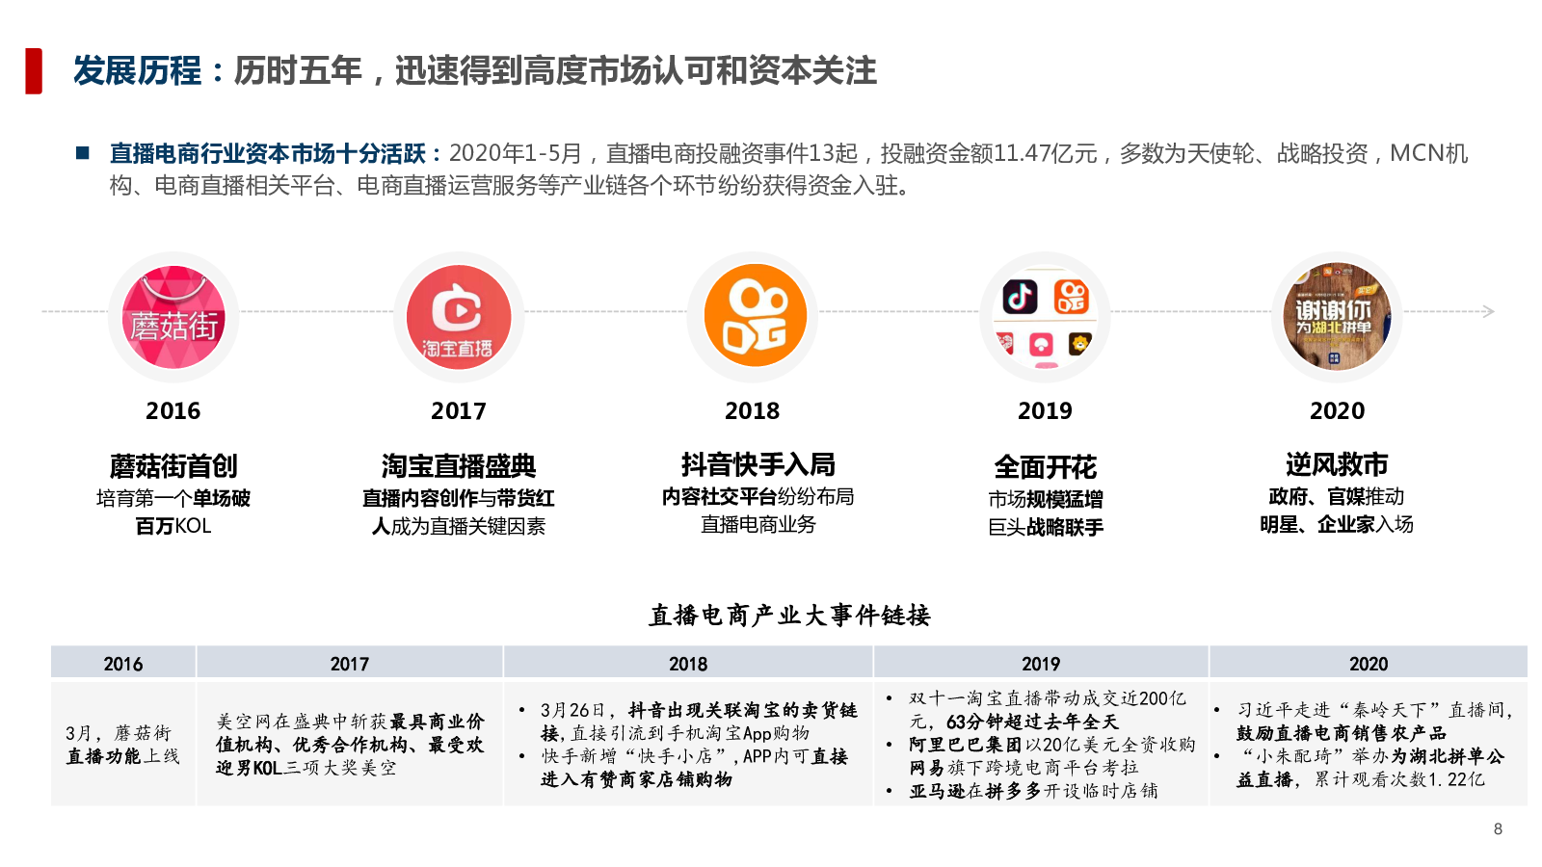Click the slide title 发展历程
Viewport: 1542px width, 867px height.
pyautogui.click(x=138, y=70)
